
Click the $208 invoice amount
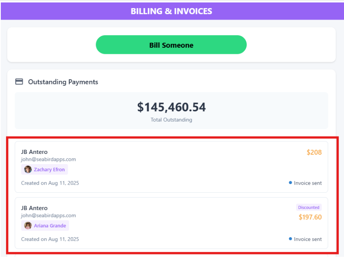tap(314, 152)
